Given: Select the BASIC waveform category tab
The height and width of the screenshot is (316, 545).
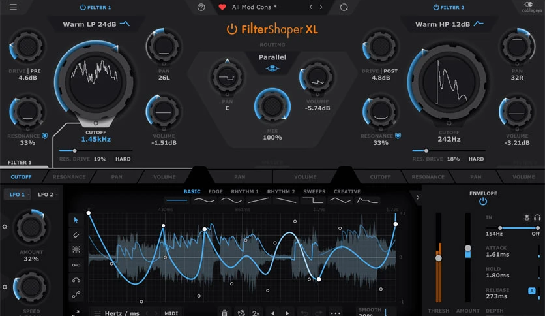Looking at the screenshot, I should pyautogui.click(x=192, y=191).
